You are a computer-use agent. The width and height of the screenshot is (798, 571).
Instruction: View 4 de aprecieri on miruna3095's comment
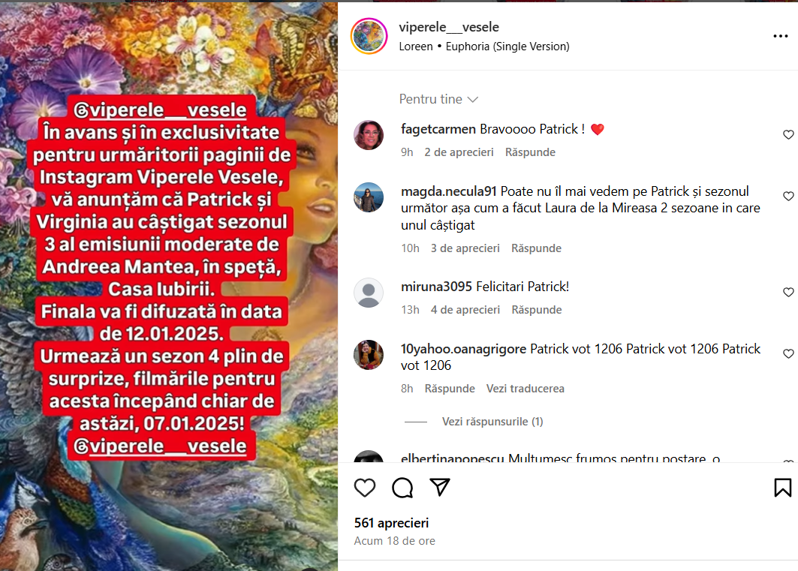(x=465, y=310)
